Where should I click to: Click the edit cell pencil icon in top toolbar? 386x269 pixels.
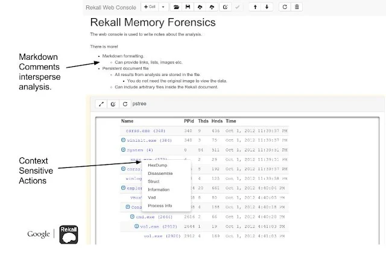225,7
